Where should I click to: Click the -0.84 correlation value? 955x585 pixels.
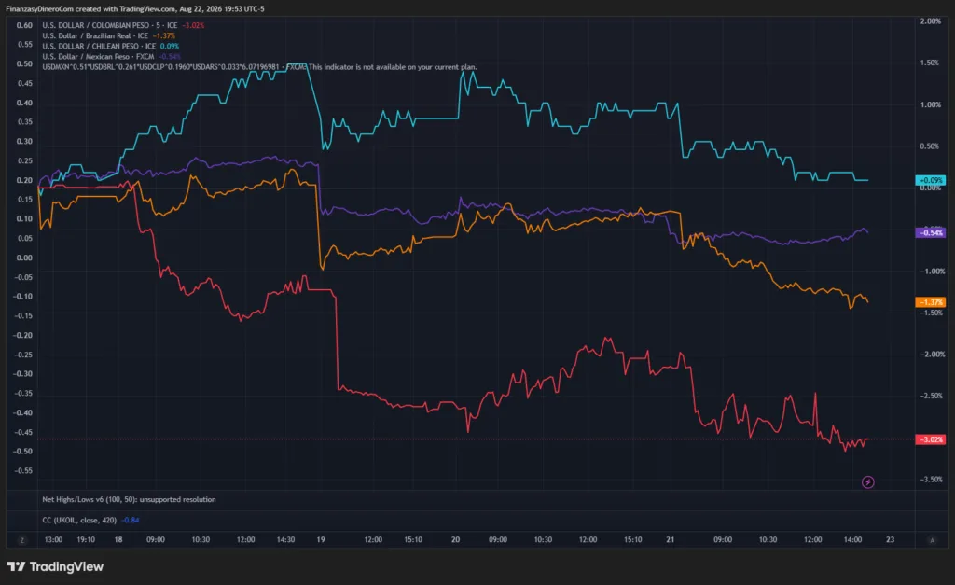click(x=131, y=521)
